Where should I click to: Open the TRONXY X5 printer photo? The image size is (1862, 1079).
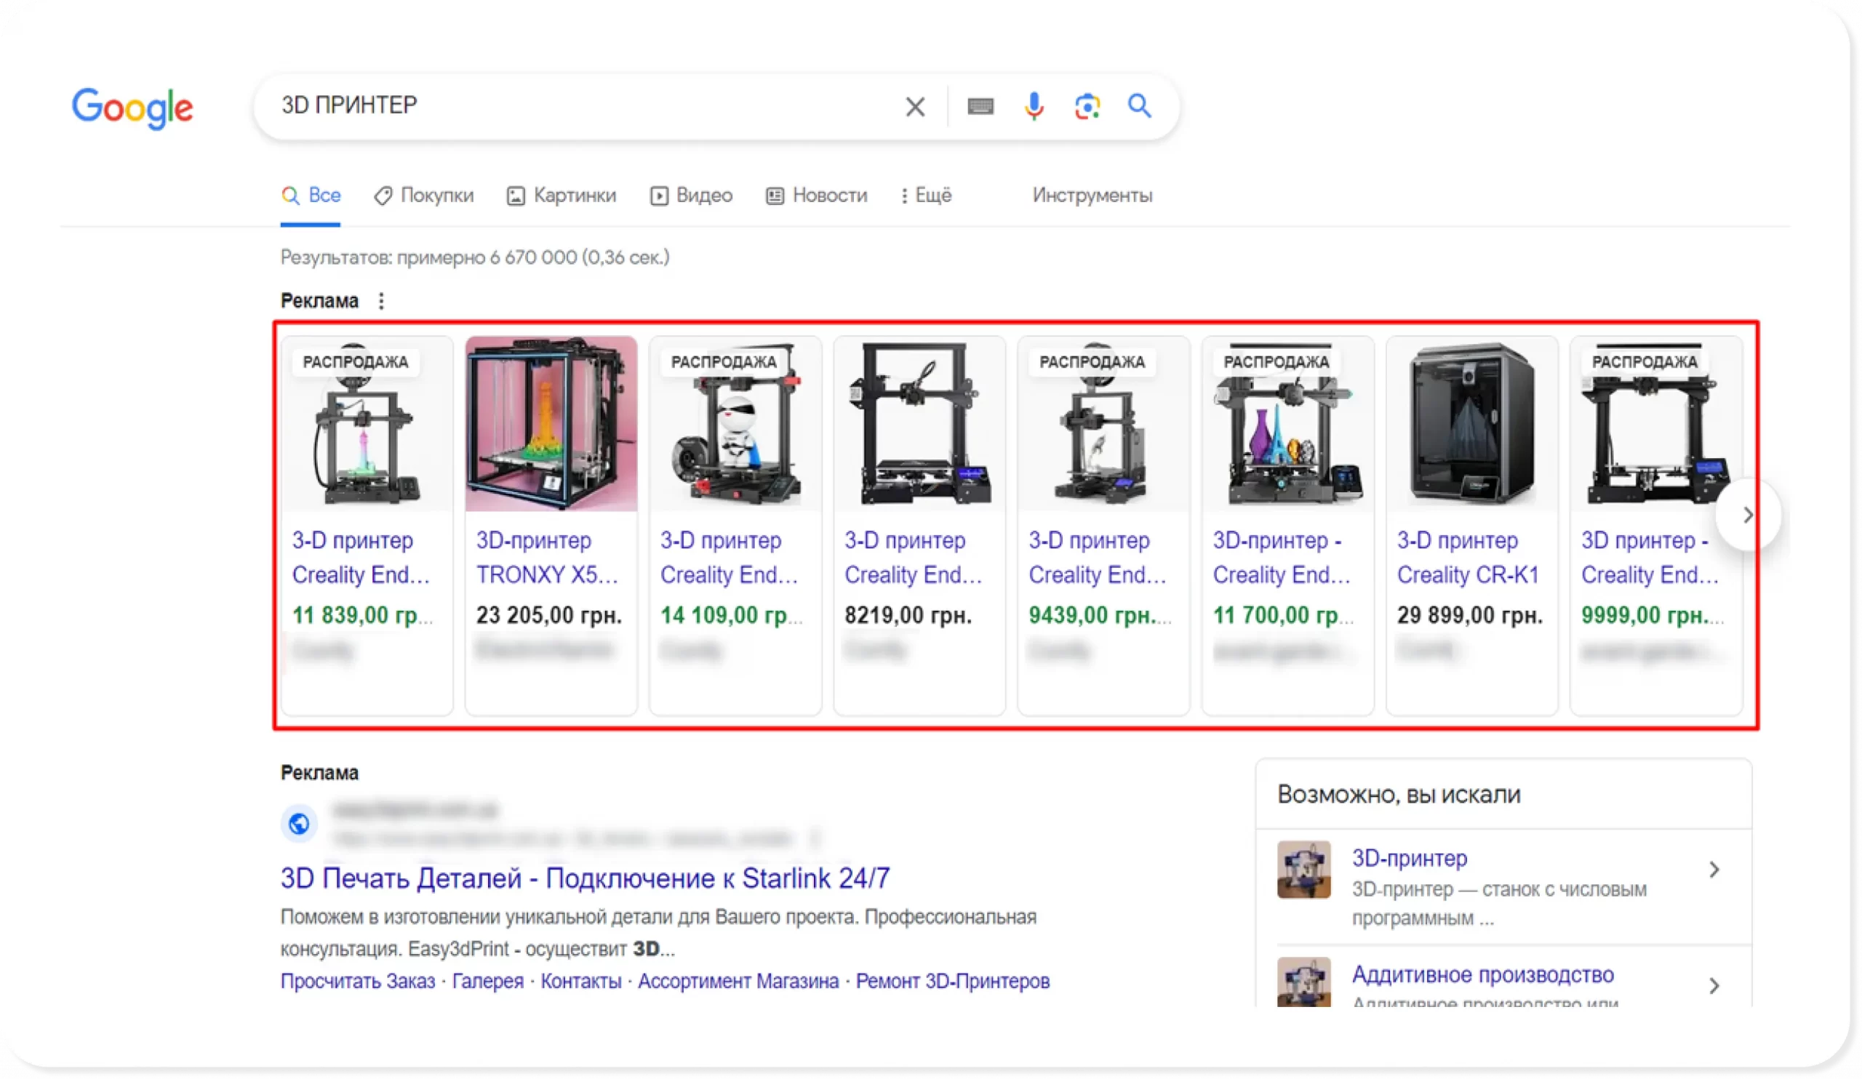click(x=551, y=424)
